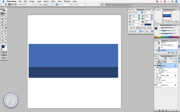The image size is (180, 112).
Task: Open the File menu
Action: [x=20, y=1]
